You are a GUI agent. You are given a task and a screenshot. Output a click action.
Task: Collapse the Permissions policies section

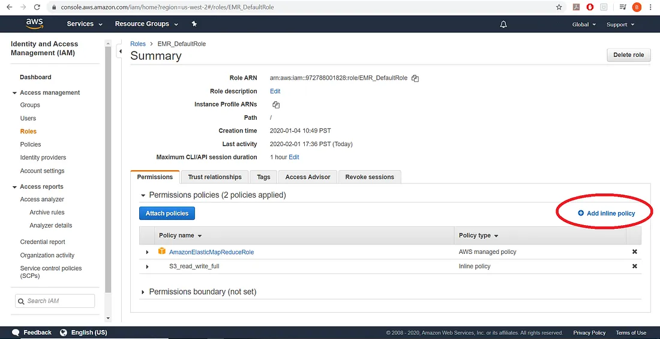coord(143,195)
